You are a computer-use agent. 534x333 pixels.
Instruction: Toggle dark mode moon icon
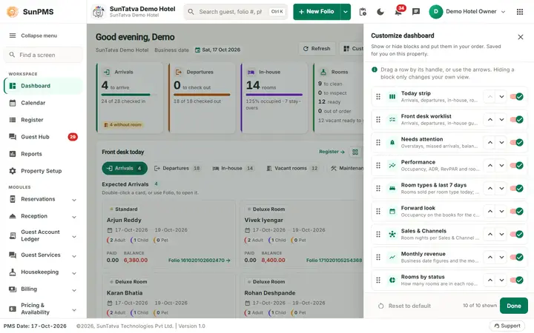coord(380,12)
